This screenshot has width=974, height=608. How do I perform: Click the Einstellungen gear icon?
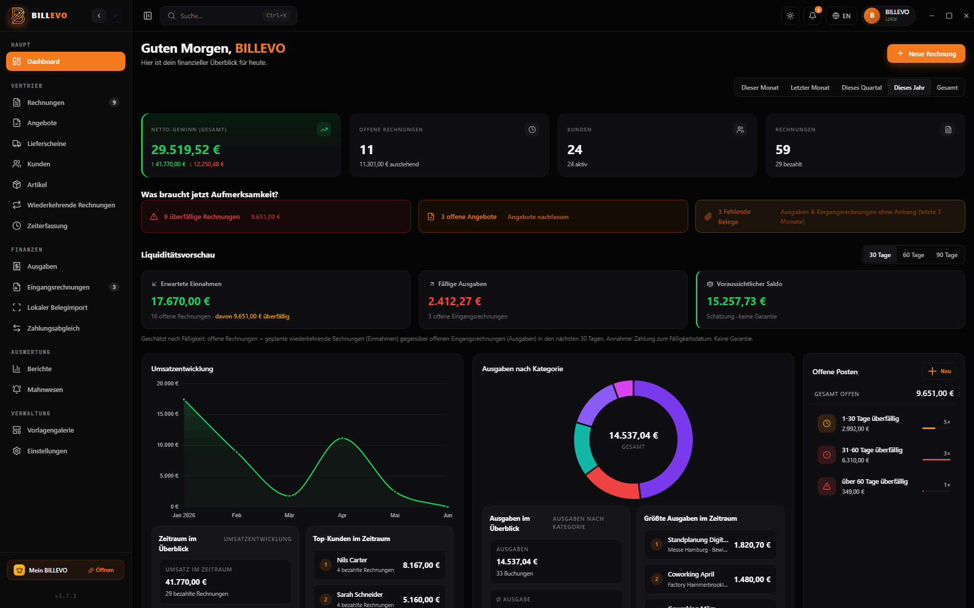(17, 451)
